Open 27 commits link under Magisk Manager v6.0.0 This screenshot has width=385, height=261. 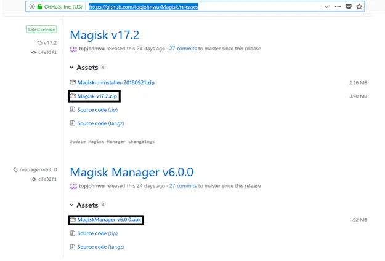click(x=183, y=186)
